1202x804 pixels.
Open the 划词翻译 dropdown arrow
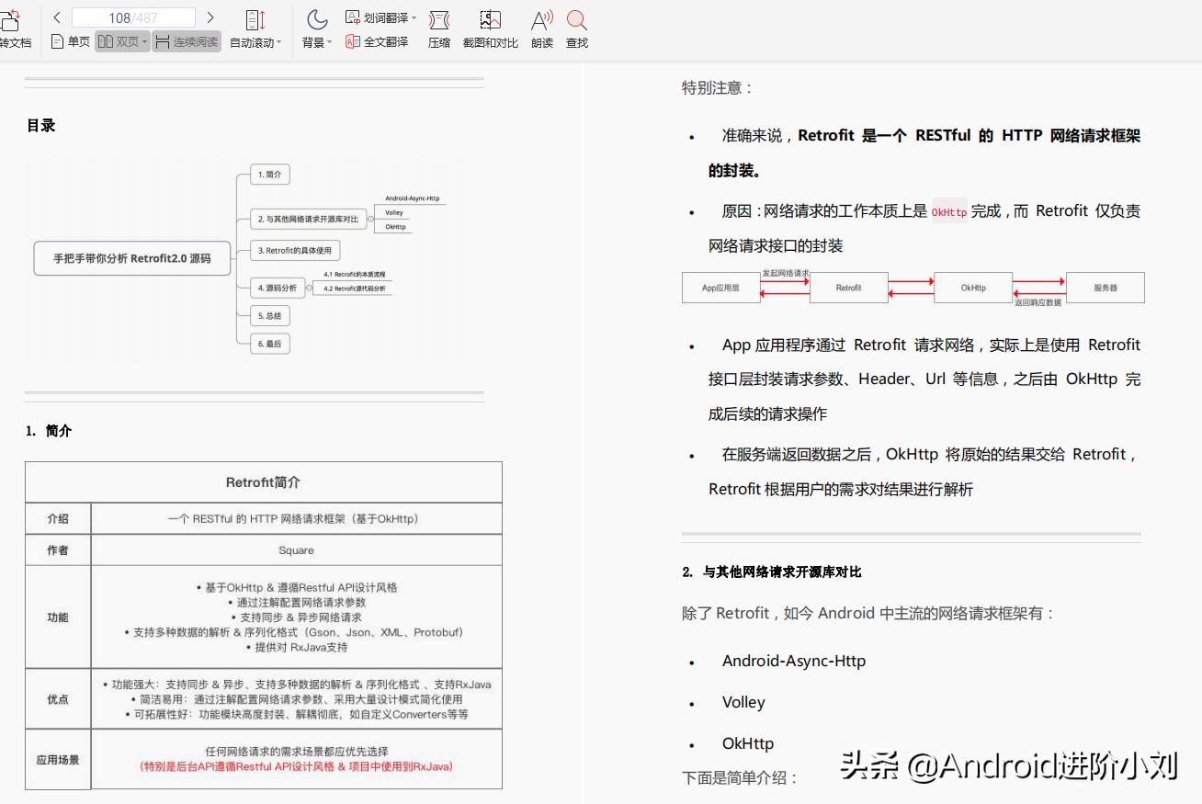pos(414,17)
